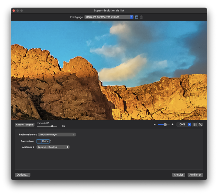
Task: Click in the Pourcentage 200 % input field
Action: click(43, 141)
